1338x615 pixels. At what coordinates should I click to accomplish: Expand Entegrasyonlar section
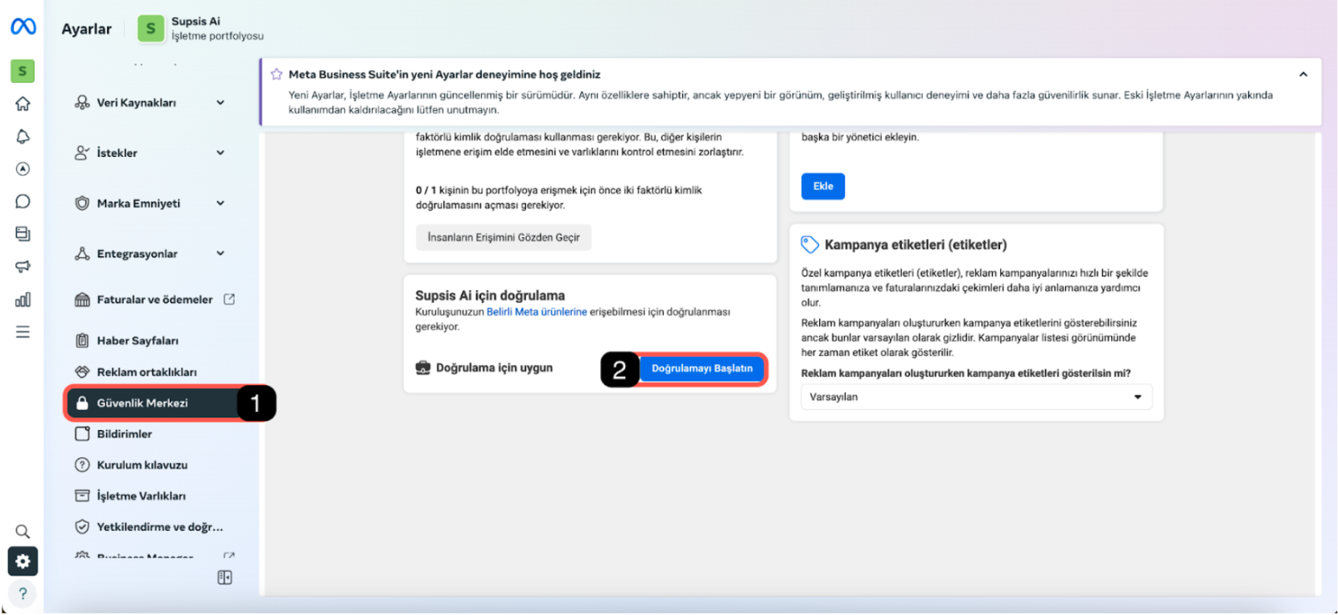click(220, 253)
